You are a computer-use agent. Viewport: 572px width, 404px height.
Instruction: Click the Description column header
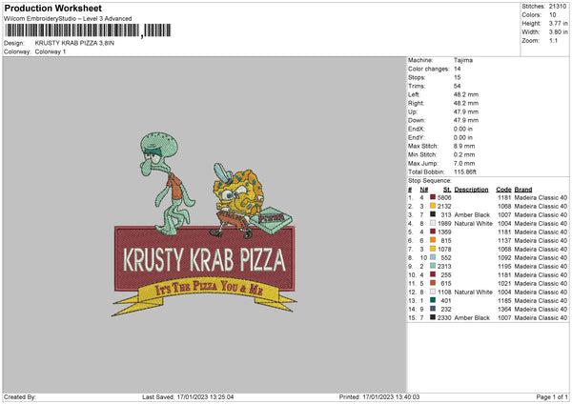(471, 190)
